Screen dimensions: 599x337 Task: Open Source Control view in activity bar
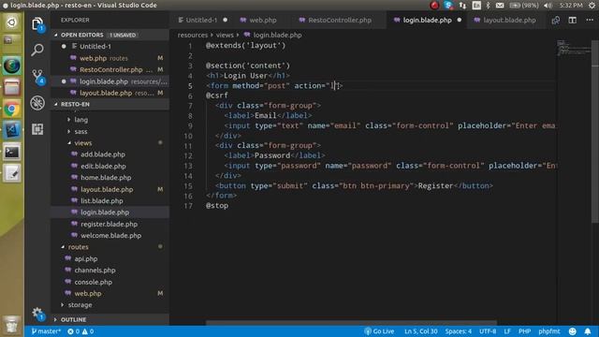[x=37, y=76]
